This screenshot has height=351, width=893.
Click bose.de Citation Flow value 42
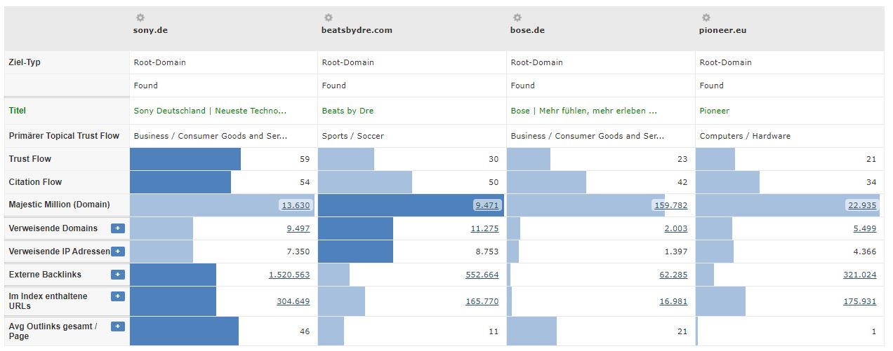[x=682, y=182]
